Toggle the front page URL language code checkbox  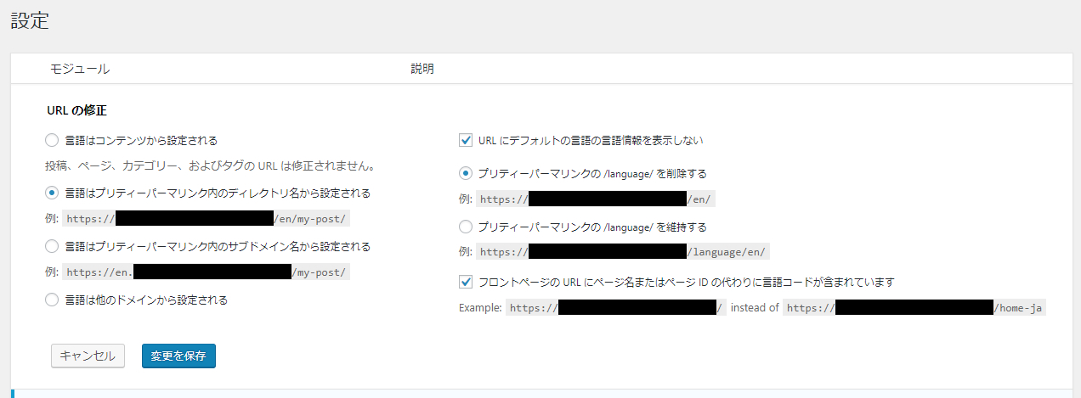click(x=465, y=281)
